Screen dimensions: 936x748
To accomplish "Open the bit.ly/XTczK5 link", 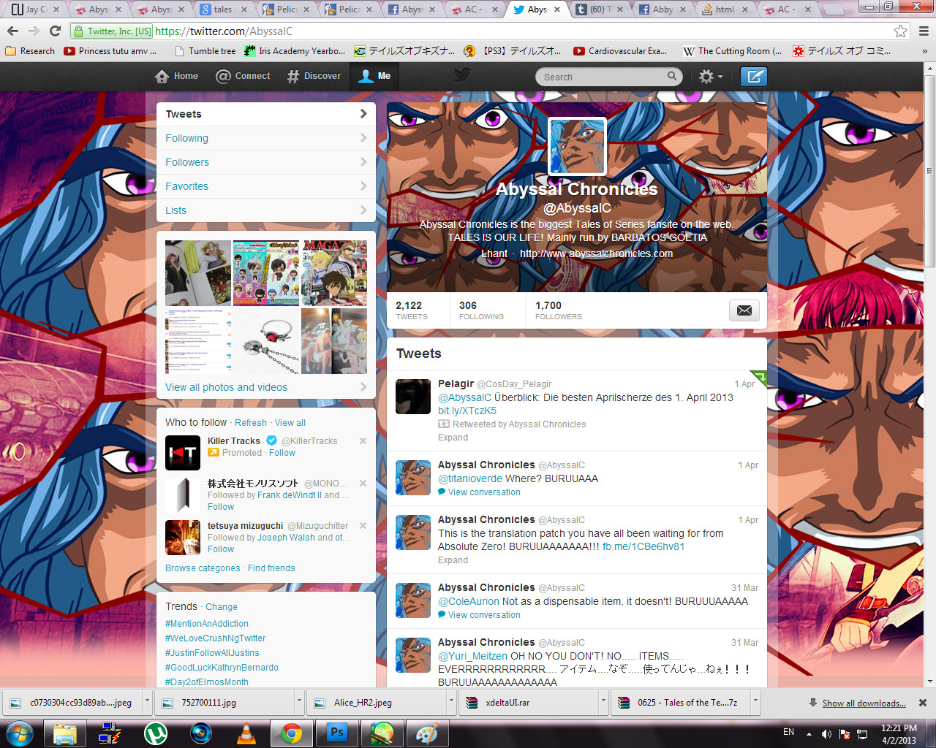I will click(x=467, y=411).
